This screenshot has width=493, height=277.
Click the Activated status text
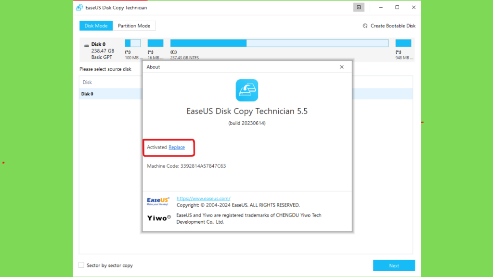pyautogui.click(x=157, y=147)
